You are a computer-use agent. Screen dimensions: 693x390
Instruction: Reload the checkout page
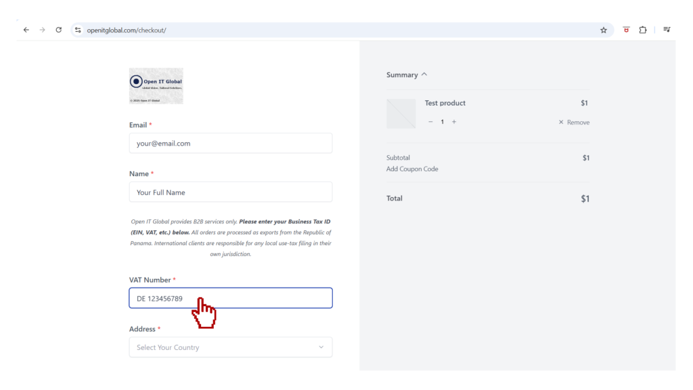(59, 30)
